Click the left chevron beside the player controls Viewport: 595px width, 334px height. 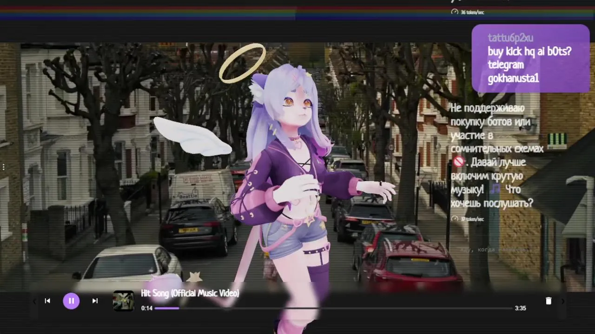34,301
